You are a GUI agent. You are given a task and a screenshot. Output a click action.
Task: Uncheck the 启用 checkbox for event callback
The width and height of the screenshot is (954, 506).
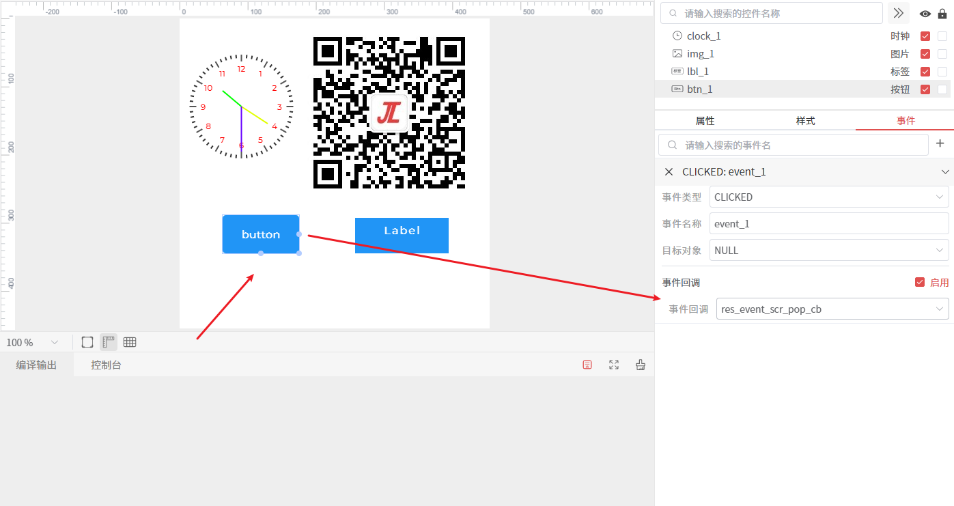point(920,282)
